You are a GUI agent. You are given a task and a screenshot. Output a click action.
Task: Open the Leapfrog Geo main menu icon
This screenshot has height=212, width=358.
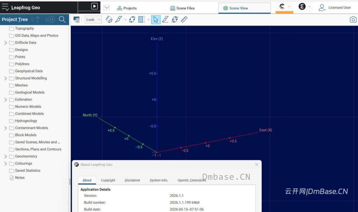(x=5, y=7)
